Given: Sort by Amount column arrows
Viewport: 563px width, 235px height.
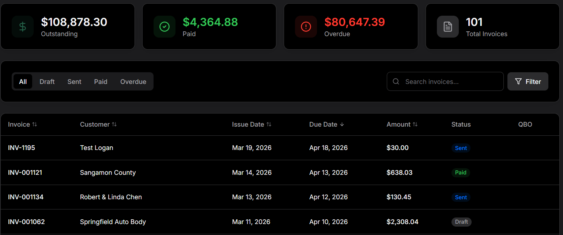Looking at the screenshot, I should [415, 124].
